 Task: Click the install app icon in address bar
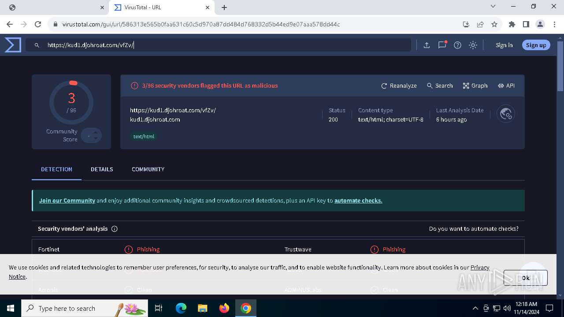[466, 24]
